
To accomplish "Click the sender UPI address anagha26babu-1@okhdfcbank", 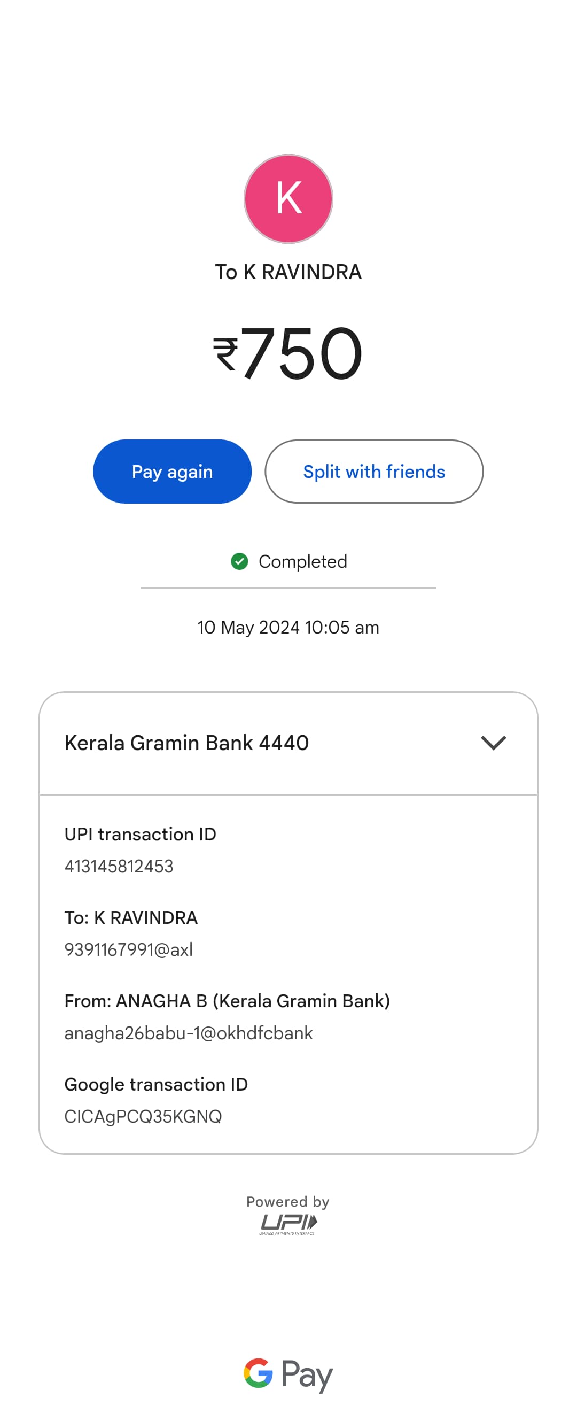I will [189, 1033].
